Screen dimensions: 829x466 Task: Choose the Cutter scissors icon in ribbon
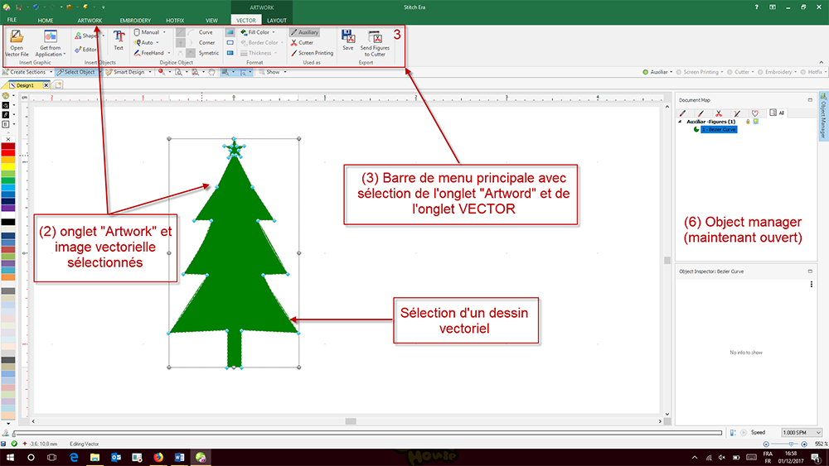coord(294,43)
